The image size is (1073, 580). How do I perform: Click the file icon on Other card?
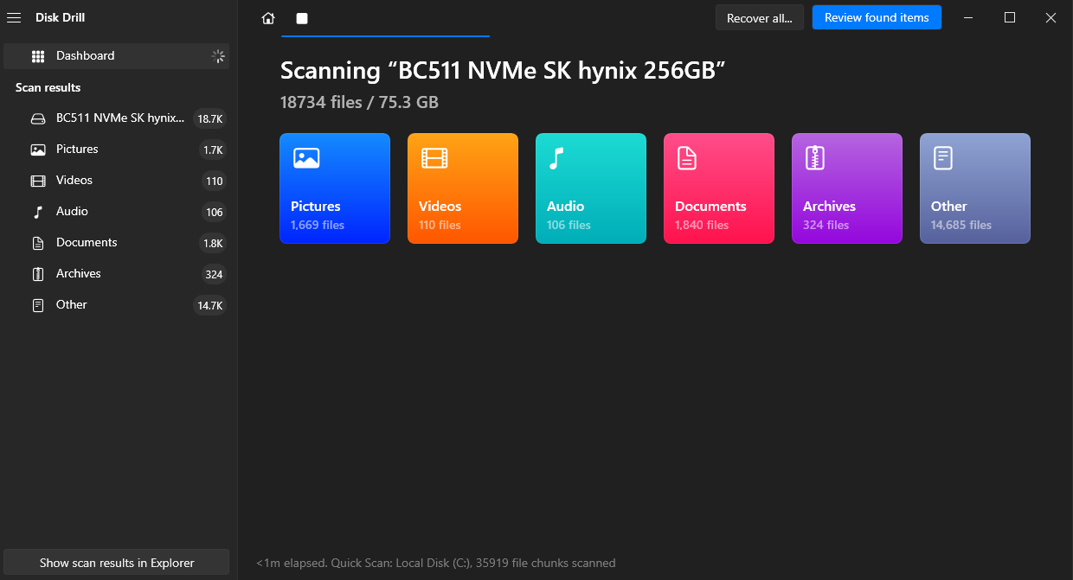[942, 157]
